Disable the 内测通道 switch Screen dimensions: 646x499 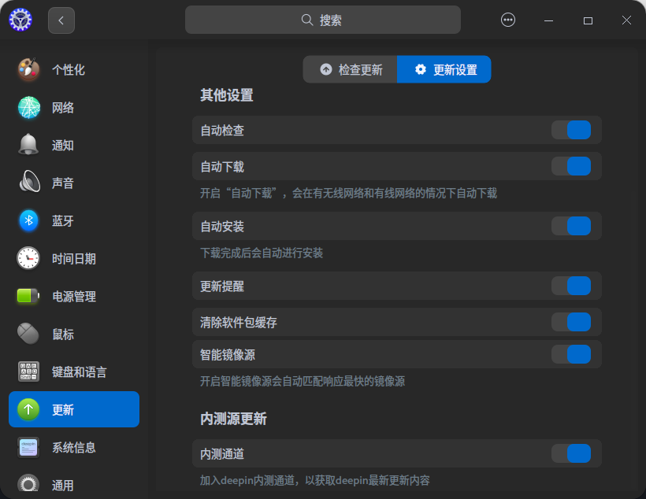point(571,453)
